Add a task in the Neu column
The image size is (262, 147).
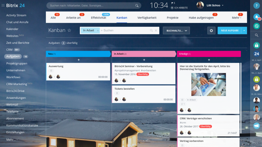[x=78, y=60]
